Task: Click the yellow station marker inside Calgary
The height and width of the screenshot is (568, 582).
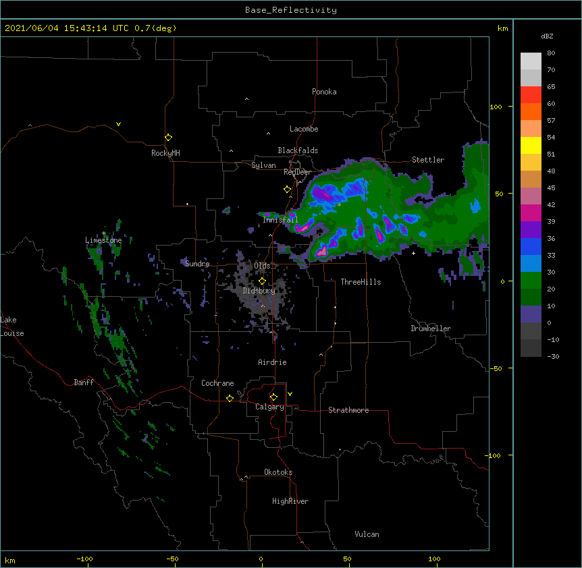Action: (x=273, y=397)
